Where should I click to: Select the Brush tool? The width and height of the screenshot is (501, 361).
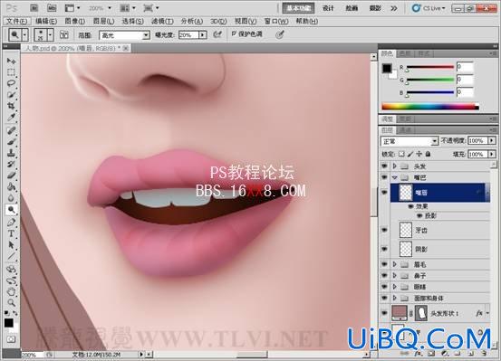pos(11,142)
